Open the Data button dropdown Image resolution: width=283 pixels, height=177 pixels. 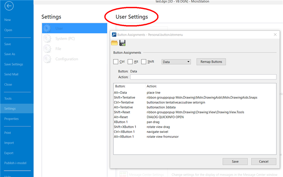[x=176, y=62]
